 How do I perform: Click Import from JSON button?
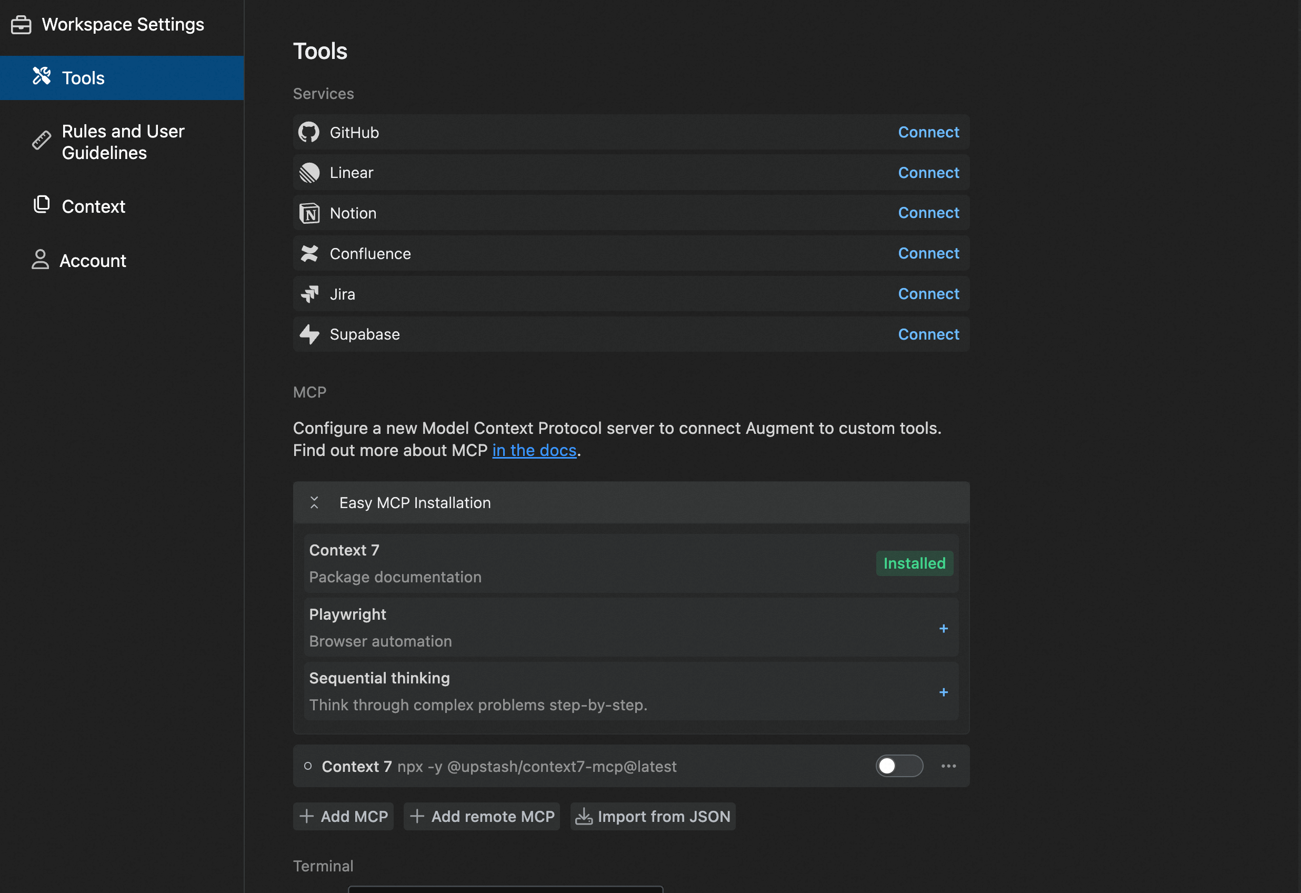pyautogui.click(x=653, y=816)
